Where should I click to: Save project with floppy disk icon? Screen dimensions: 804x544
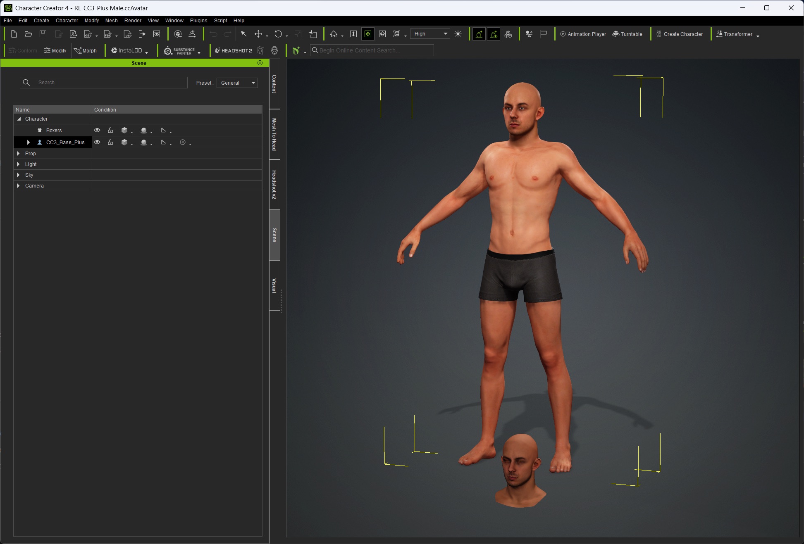click(x=43, y=34)
